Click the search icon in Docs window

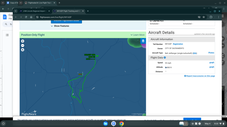point(6,24)
